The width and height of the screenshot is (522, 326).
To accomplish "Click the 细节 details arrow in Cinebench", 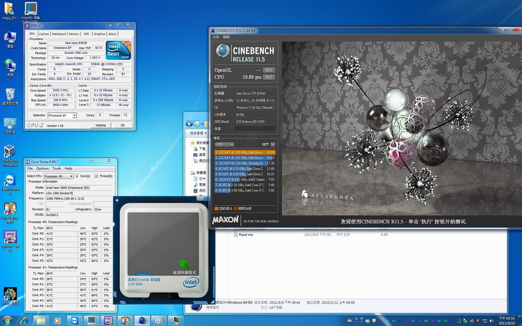I will coord(273,145).
